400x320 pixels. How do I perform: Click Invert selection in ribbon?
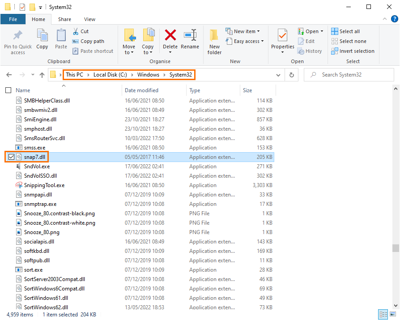click(353, 51)
